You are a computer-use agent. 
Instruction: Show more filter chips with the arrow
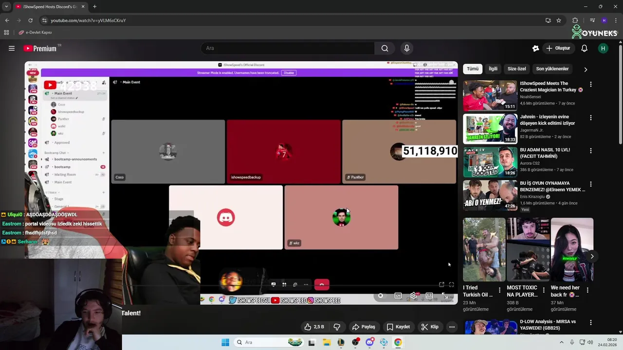586,70
